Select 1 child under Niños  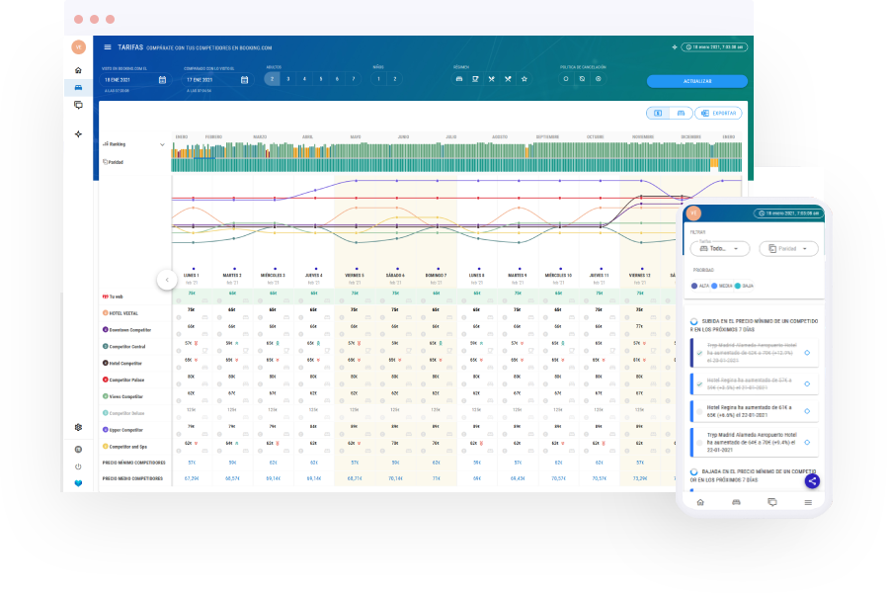(x=379, y=79)
